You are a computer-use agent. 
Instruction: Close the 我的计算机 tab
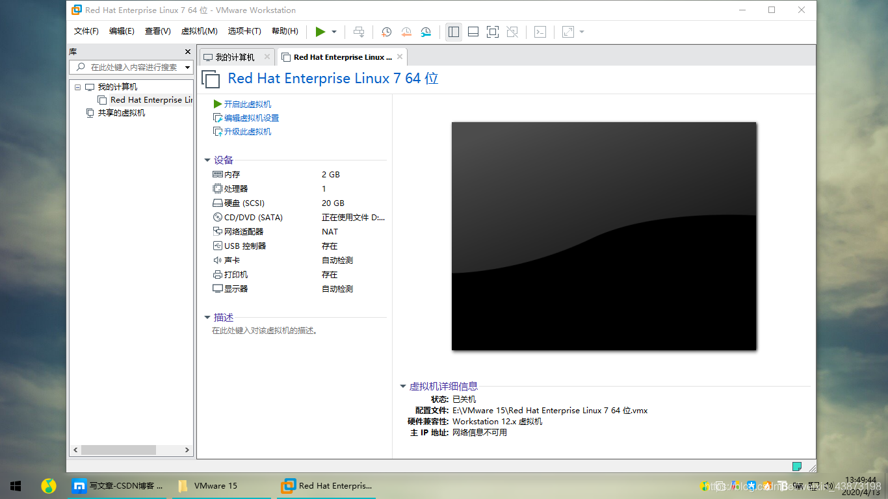[x=267, y=57]
